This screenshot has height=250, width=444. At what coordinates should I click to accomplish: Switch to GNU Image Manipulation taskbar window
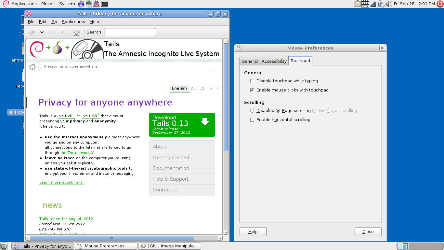[170, 246]
